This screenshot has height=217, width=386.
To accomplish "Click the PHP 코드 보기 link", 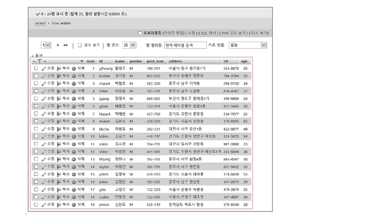I will [x=235, y=33].
